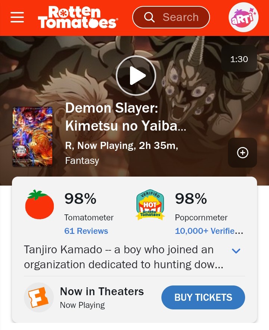Play the Demon Slayer trailer
The height and width of the screenshot is (330, 269).
(136, 76)
